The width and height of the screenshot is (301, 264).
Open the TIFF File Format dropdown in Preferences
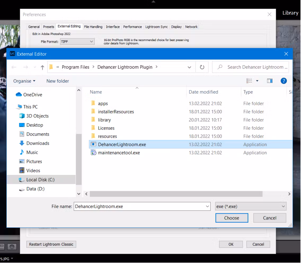77,41
